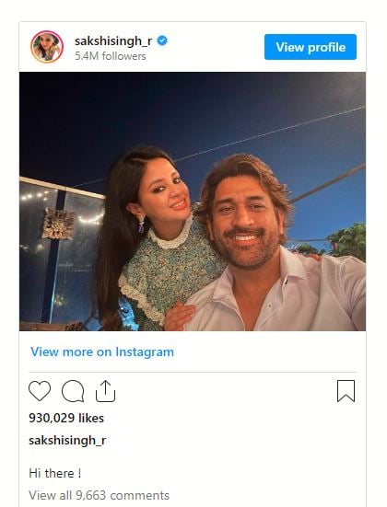Share the post using the upload arrow icon
Screen dimensions: 387x507
point(105,391)
